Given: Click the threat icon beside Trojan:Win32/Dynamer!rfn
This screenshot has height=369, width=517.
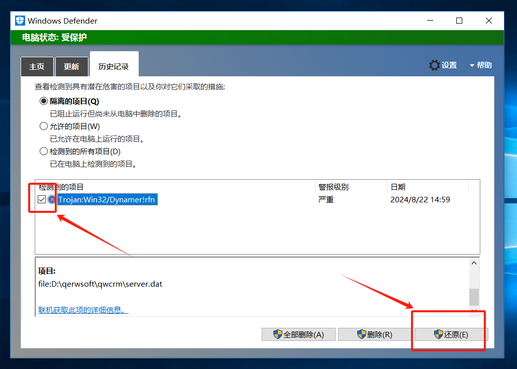Looking at the screenshot, I should coord(52,199).
